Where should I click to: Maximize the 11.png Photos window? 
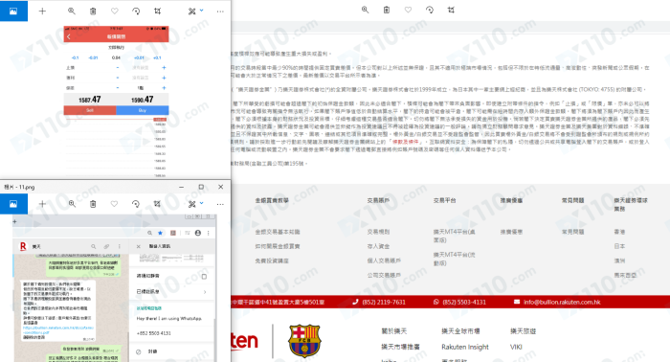(x=201, y=187)
